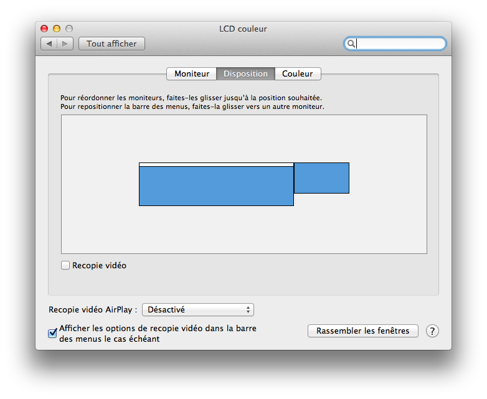Screen dimensions: 487x399
Task: Click the magnifying glass search icon
Action: (x=351, y=44)
